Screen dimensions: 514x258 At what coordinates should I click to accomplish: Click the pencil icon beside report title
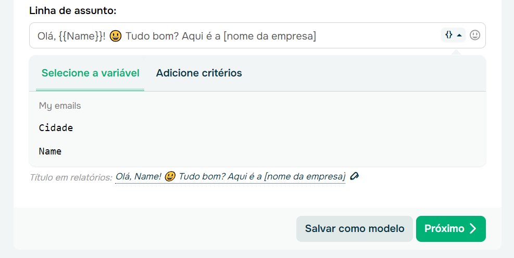355,176
